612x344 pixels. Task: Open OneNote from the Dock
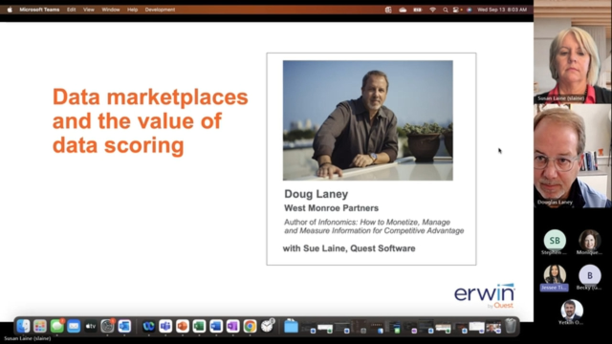click(232, 326)
